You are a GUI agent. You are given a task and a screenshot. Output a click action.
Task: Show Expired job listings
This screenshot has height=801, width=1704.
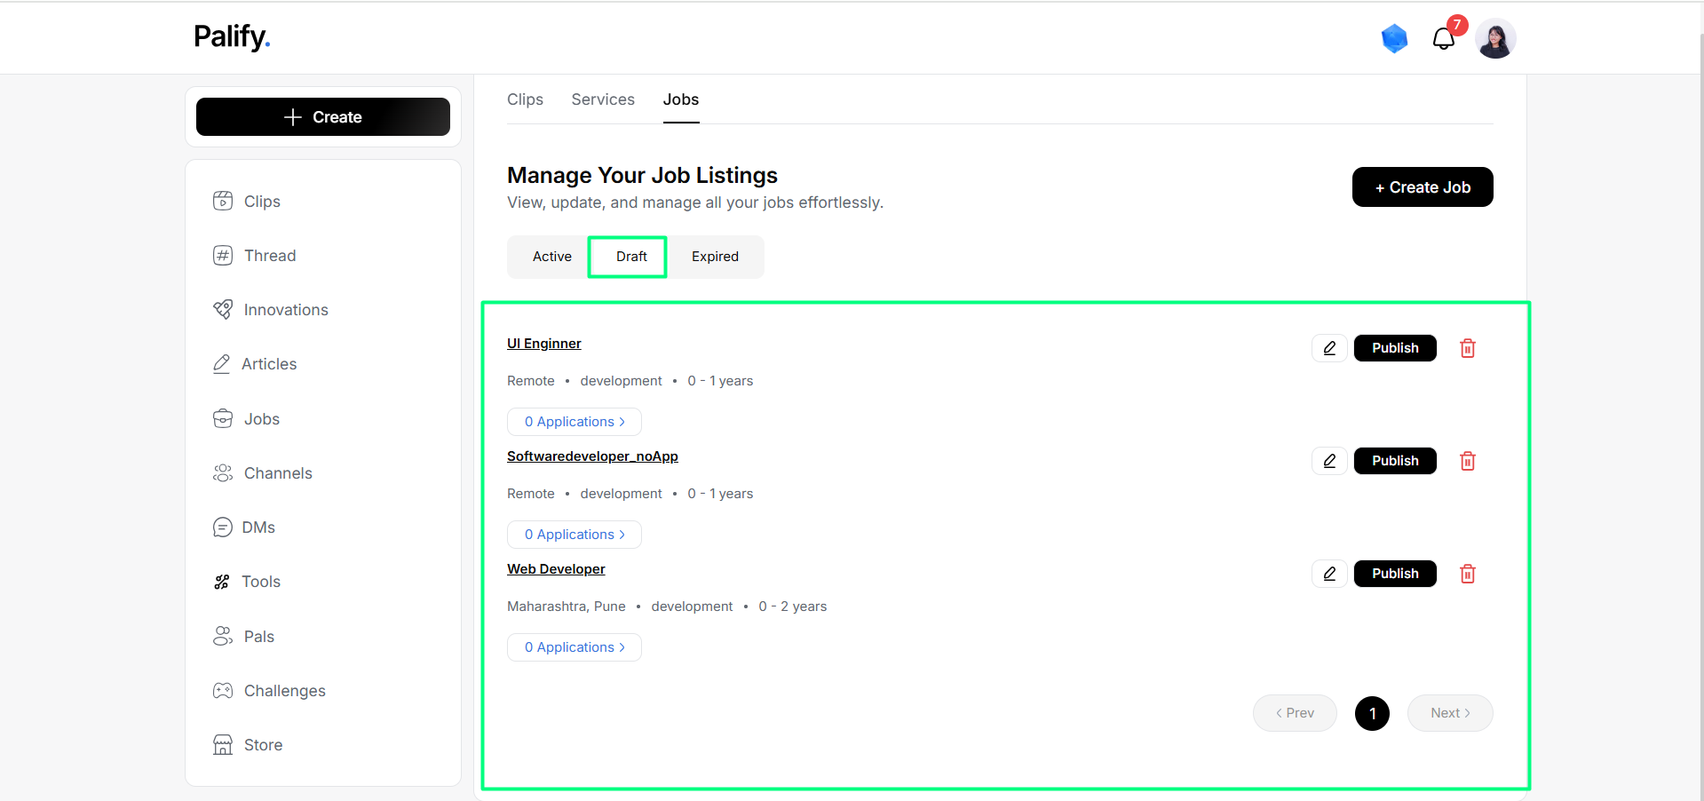point(715,257)
